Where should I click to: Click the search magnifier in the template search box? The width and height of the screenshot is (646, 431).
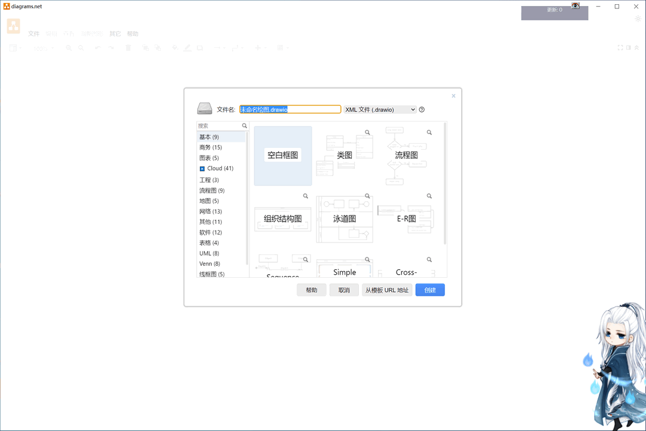click(x=244, y=126)
